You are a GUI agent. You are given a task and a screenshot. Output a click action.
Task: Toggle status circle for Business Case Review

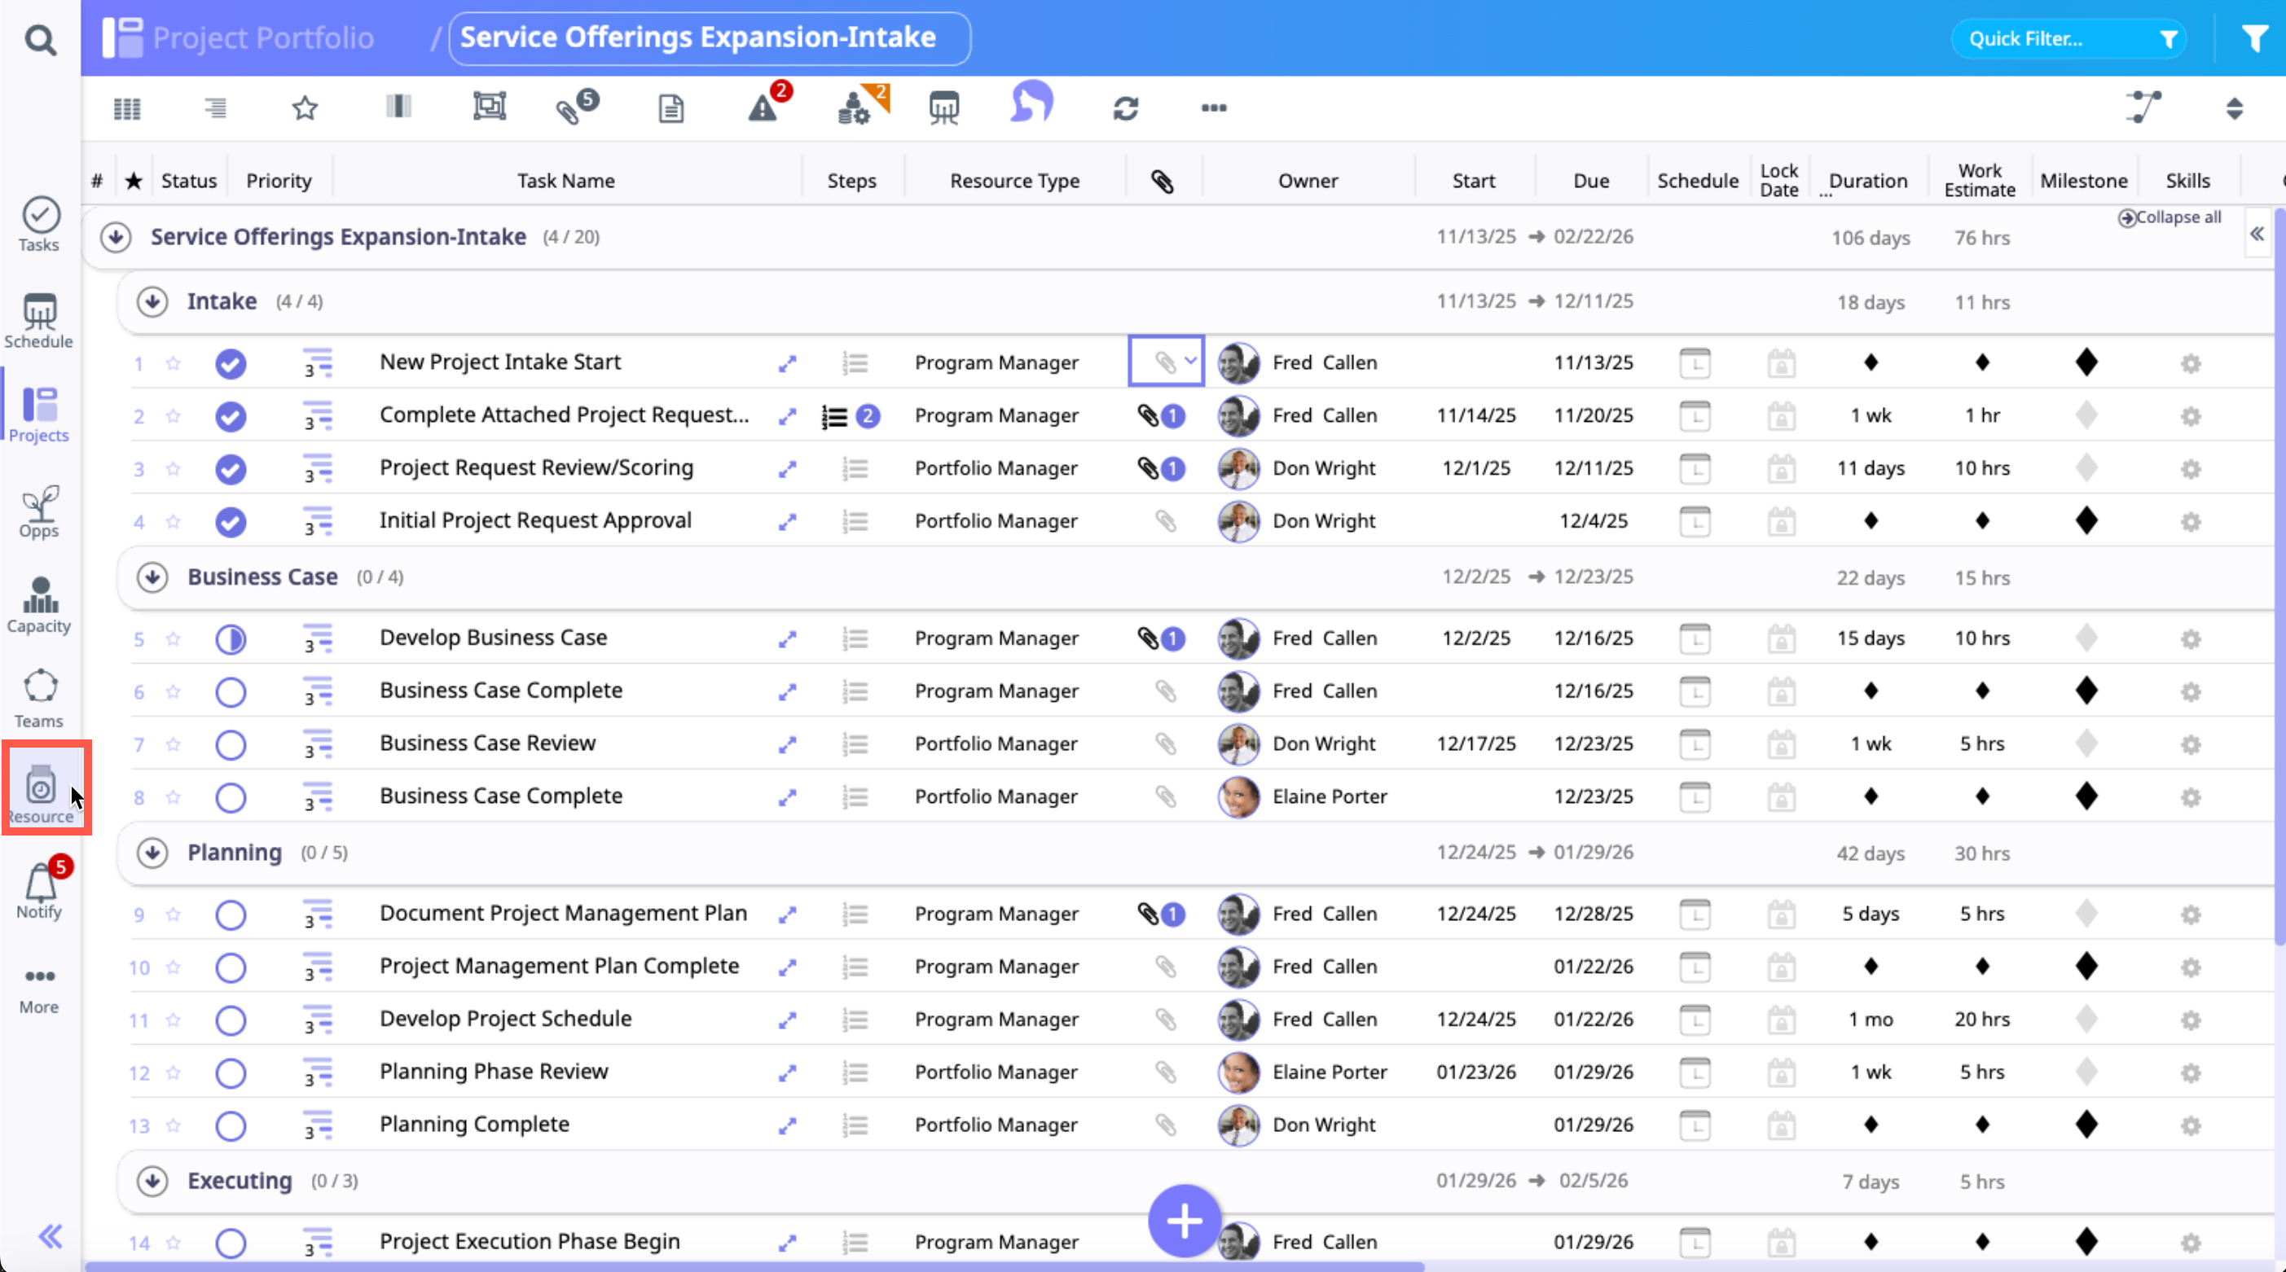click(x=231, y=744)
